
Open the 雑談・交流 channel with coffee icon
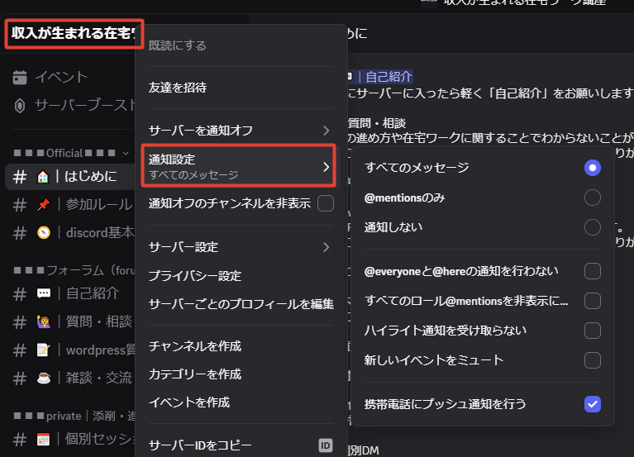tap(83, 378)
